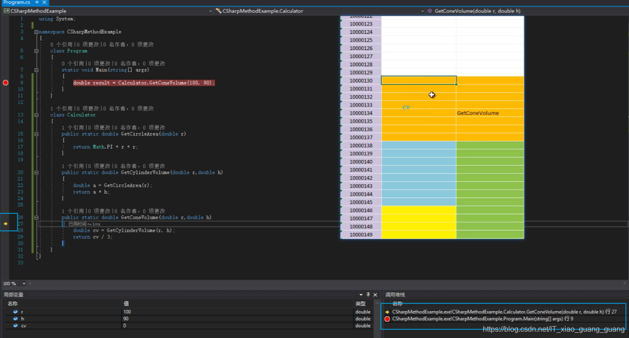Viewport: 629px width, 338px height.
Task: Click the yellow execution arrow at line 27
Action: (x=6, y=223)
